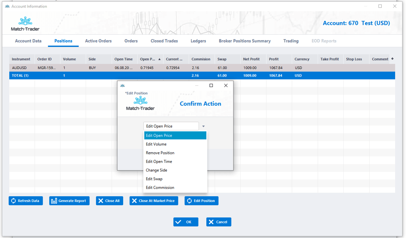Click the Edit Open Price combo box field

(x=171, y=126)
